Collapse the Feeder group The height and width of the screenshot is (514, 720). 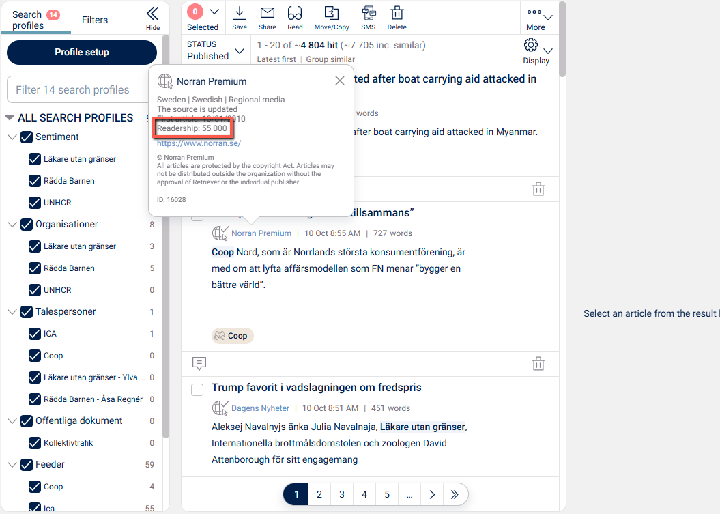(12, 465)
